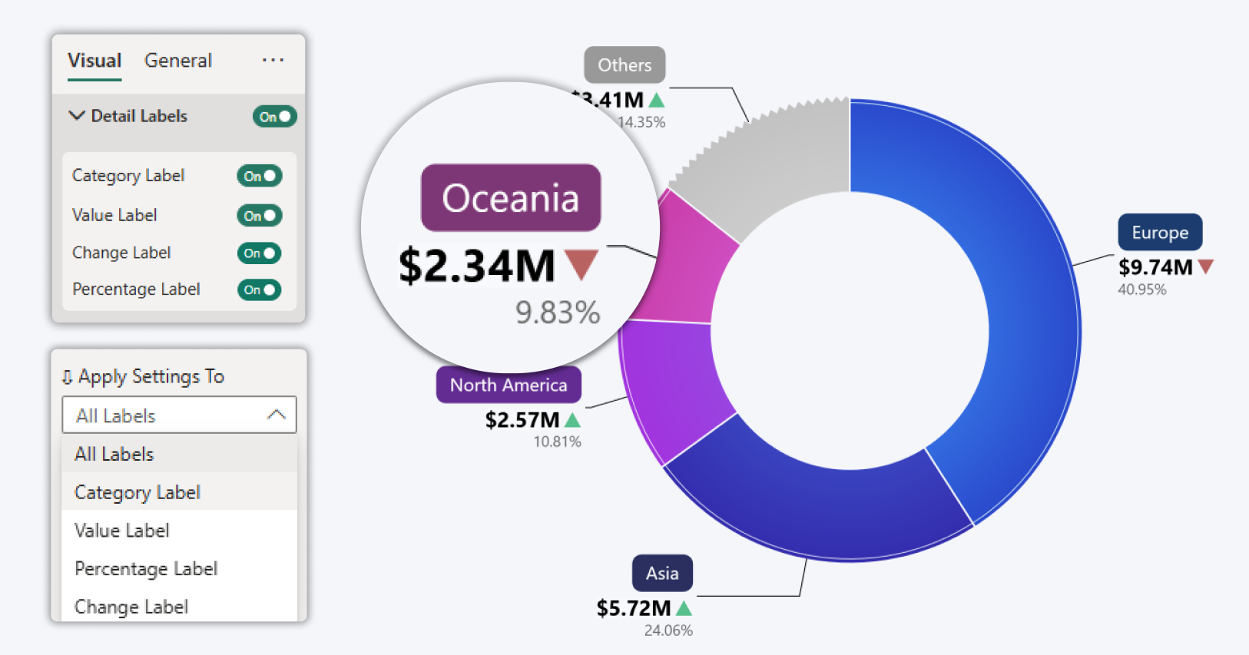Click the green up arrow next to $5.72M
The width and height of the screenshot is (1249, 655).
click(x=684, y=608)
